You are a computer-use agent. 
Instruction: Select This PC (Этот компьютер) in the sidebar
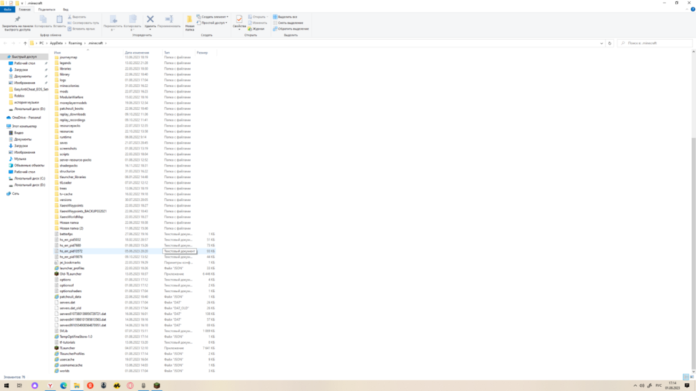(x=24, y=126)
